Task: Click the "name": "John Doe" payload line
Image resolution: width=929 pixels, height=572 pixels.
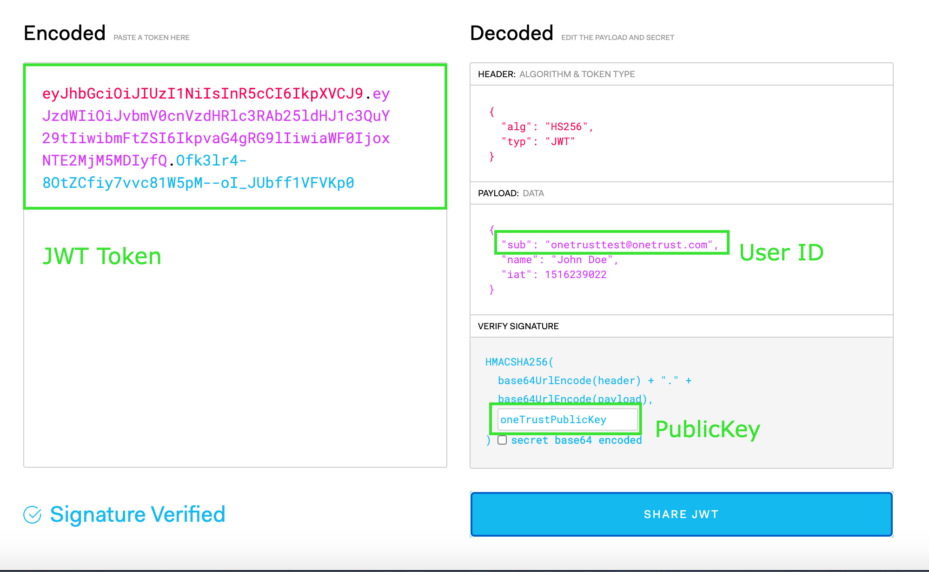Action: 559,260
